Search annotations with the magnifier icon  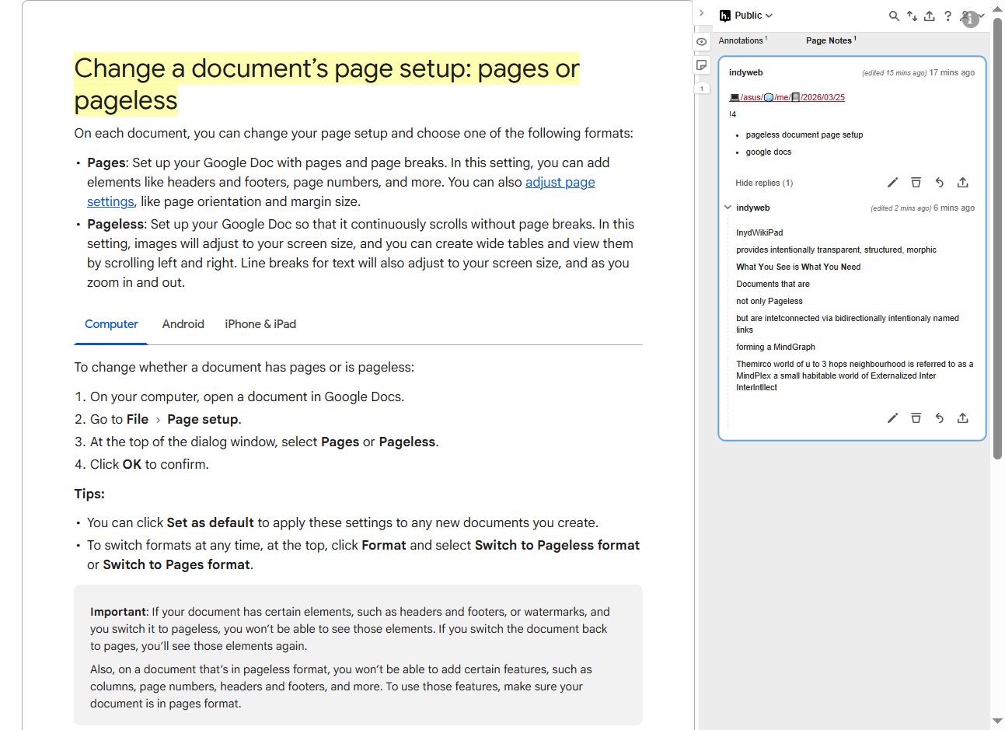click(894, 16)
